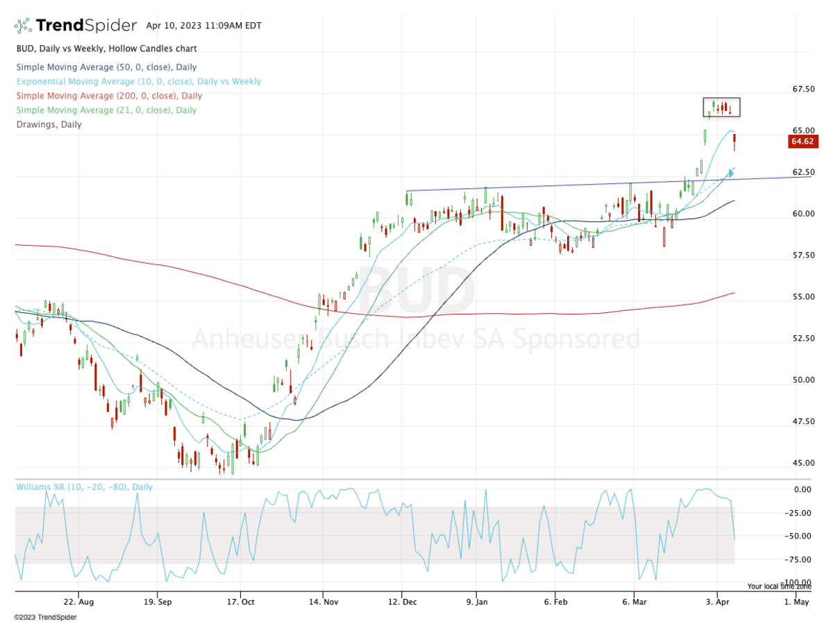Click the latest red candle at the right edge

tap(734, 142)
